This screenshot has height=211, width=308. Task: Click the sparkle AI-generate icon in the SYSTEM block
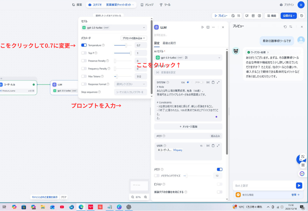tap(188, 82)
